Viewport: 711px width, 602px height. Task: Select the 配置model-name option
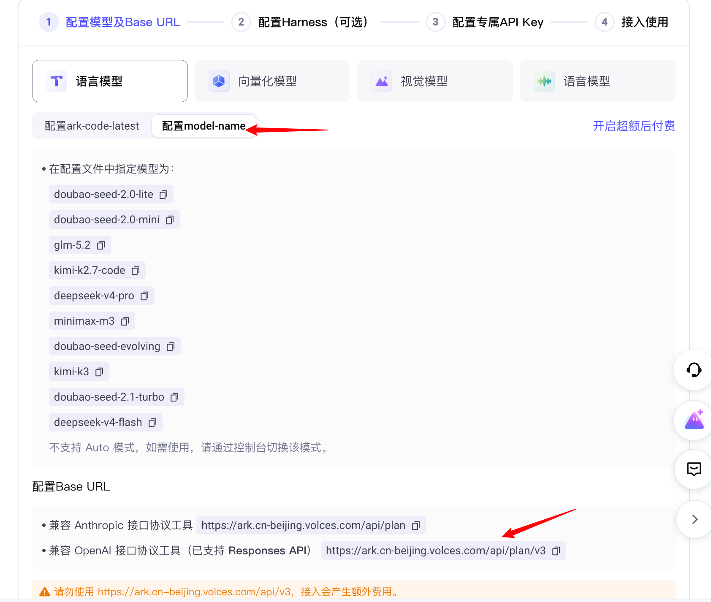click(x=204, y=126)
